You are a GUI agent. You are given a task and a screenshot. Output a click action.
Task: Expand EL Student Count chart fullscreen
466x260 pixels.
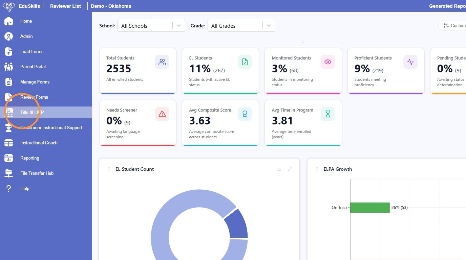click(x=290, y=169)
